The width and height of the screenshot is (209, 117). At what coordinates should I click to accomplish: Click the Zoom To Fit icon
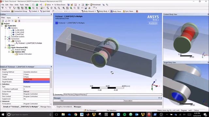pos(64,8)
